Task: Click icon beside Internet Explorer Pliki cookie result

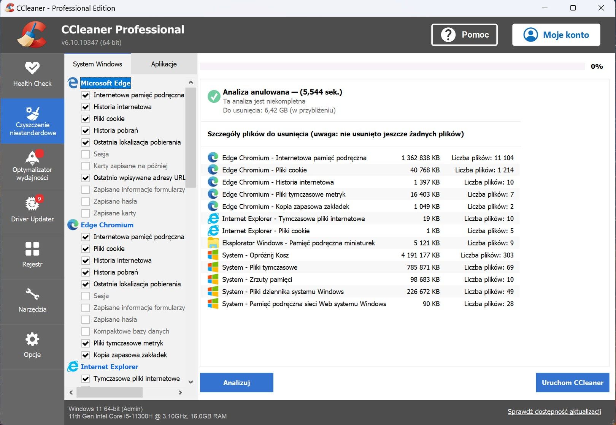Action: point(213,231)
